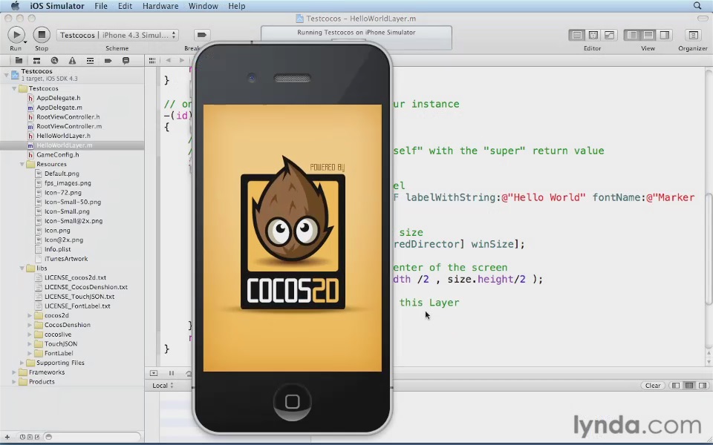Clear the console output
Viewport: 713px width, 445px height.
tap(653, 386)
